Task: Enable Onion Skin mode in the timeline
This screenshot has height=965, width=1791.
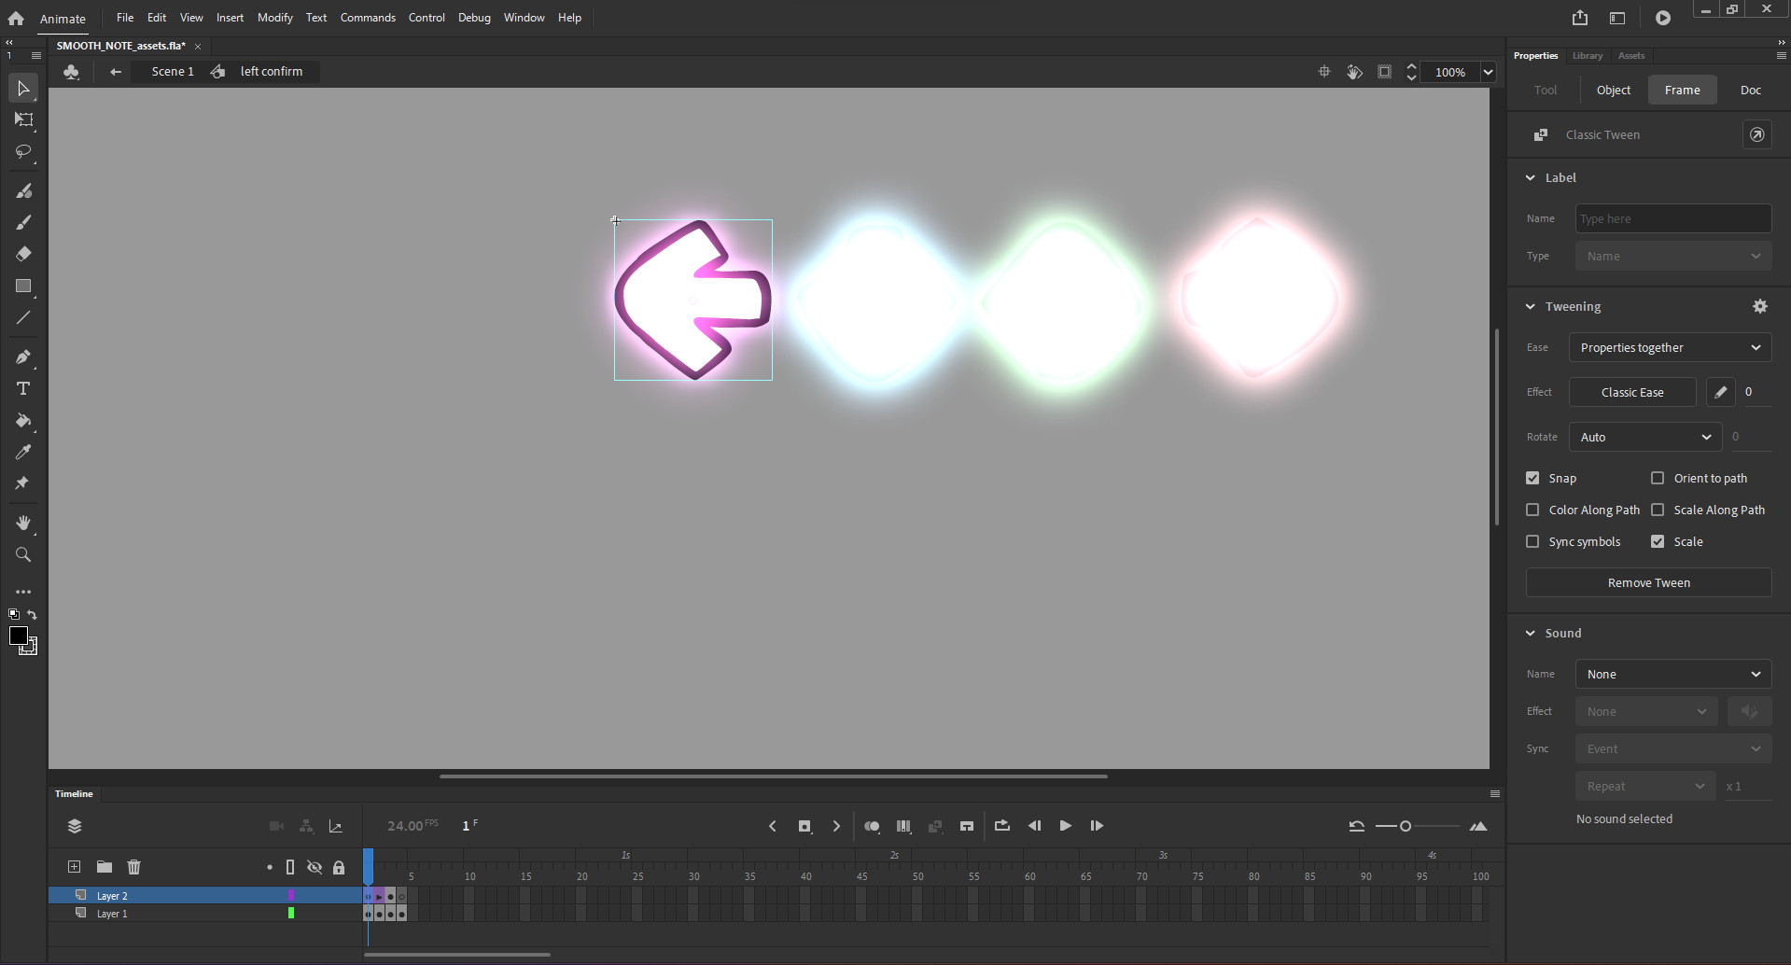Action: (x=872, y=825)
